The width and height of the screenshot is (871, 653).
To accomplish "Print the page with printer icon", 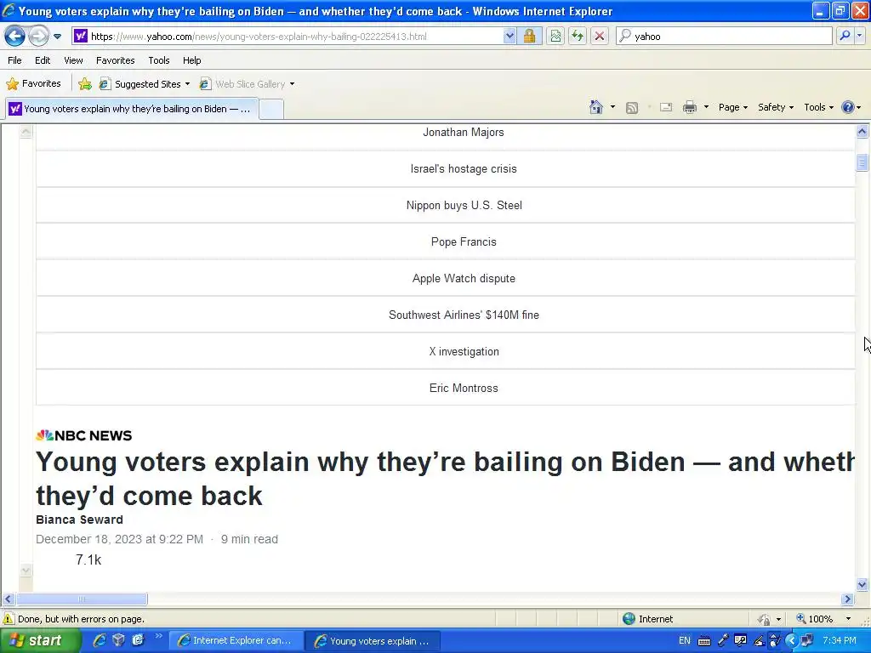I will [689, 107].
